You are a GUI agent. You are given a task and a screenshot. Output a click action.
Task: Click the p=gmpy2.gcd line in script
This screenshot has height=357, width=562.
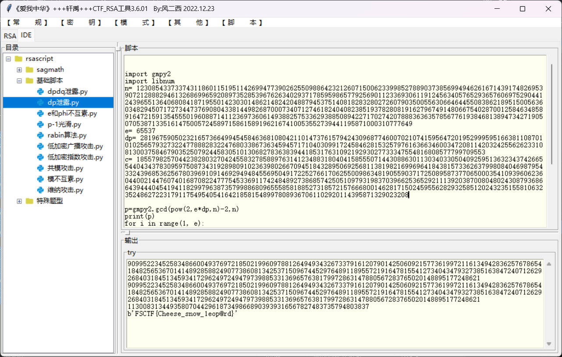(x=182, y=209)
